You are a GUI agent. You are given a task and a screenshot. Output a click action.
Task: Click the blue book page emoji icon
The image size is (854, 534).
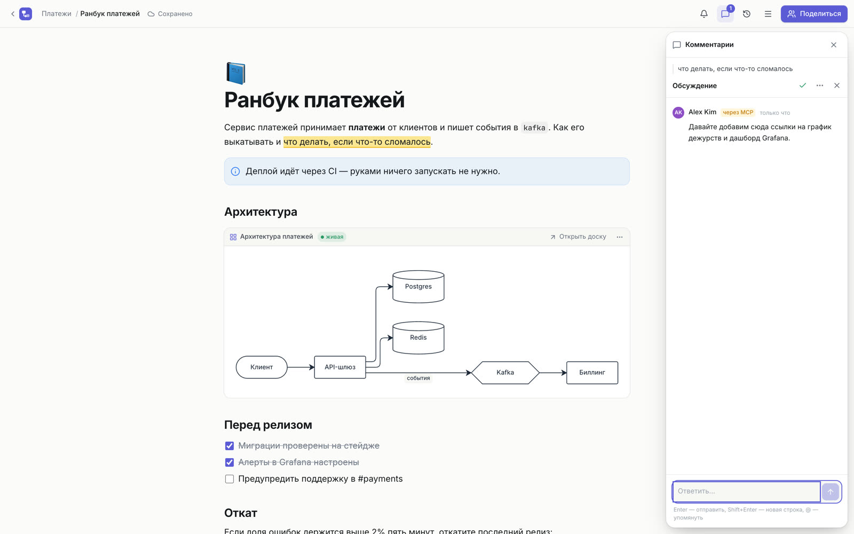point(235,73)
